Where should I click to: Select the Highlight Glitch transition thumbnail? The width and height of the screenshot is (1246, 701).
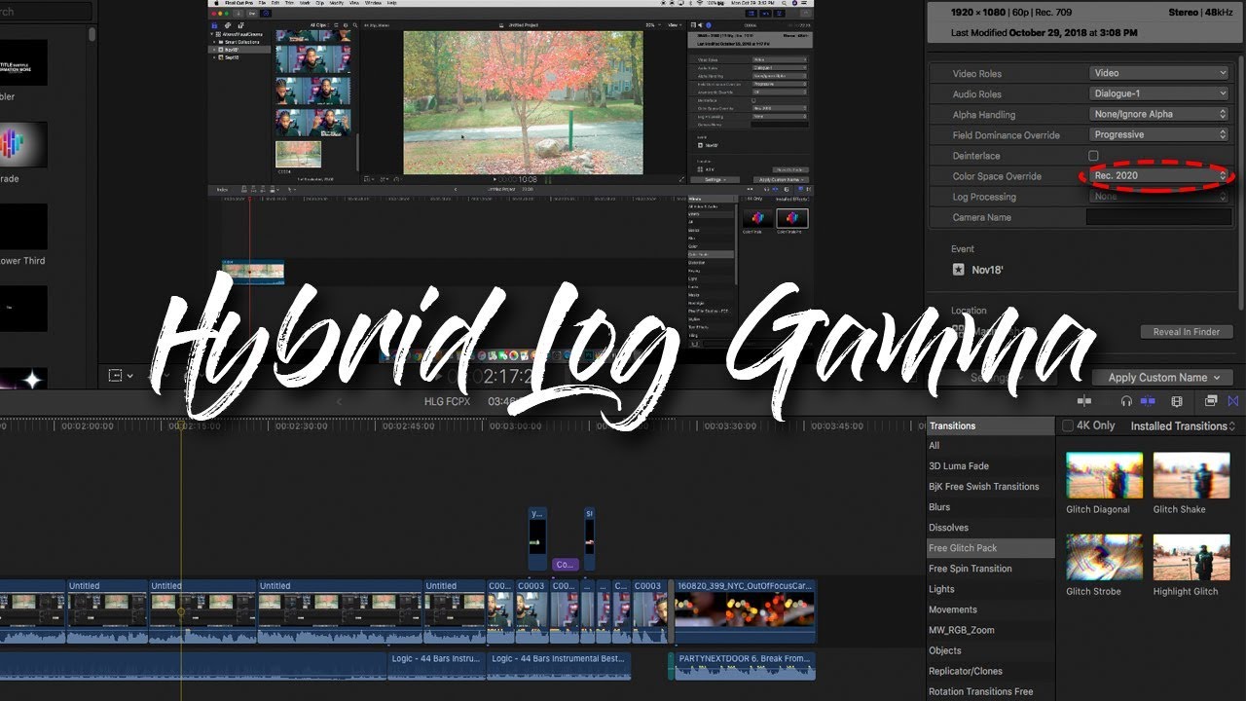coord(1191,557)
